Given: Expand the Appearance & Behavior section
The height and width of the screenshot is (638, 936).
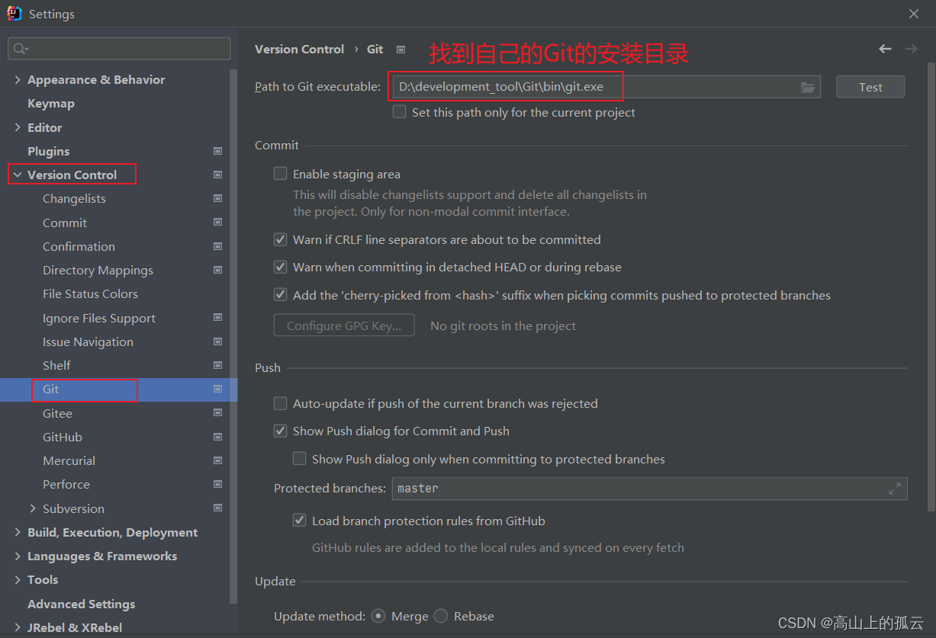Looking at the screenshot, I should point(18,79).
